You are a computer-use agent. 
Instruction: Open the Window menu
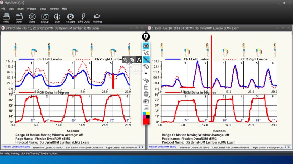coord(54,9)
